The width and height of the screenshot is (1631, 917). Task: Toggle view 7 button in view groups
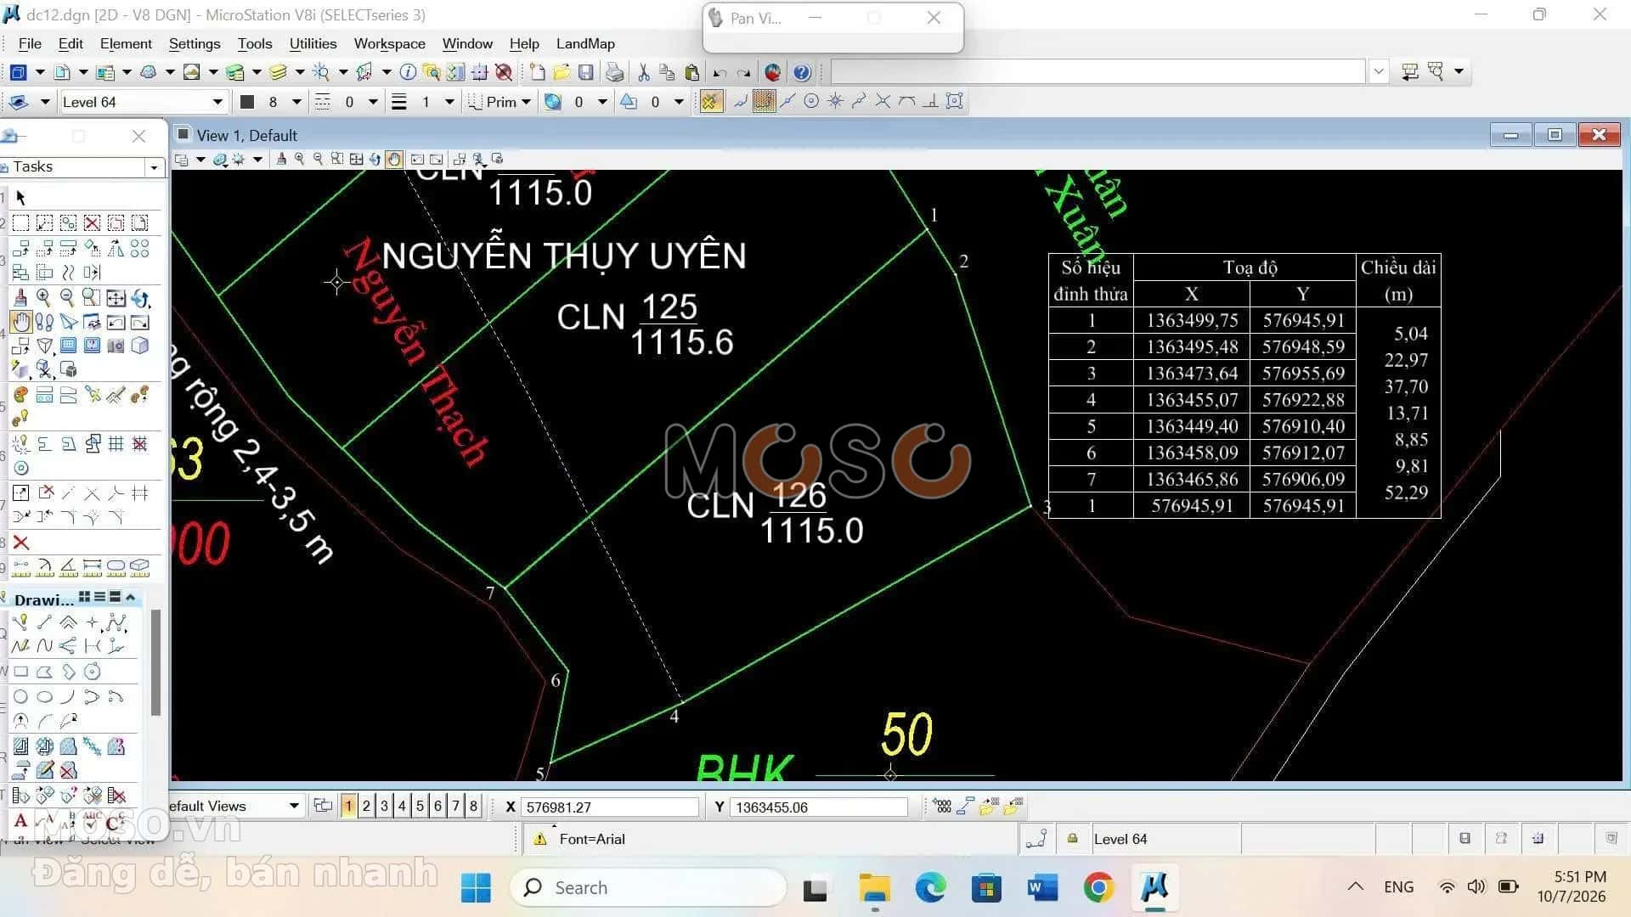[x=455, y=806]
